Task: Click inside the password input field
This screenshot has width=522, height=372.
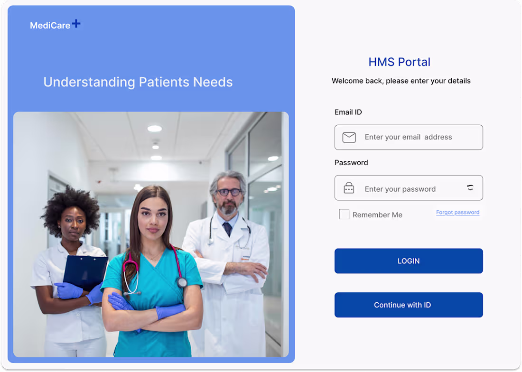Action: click(408, 188)
